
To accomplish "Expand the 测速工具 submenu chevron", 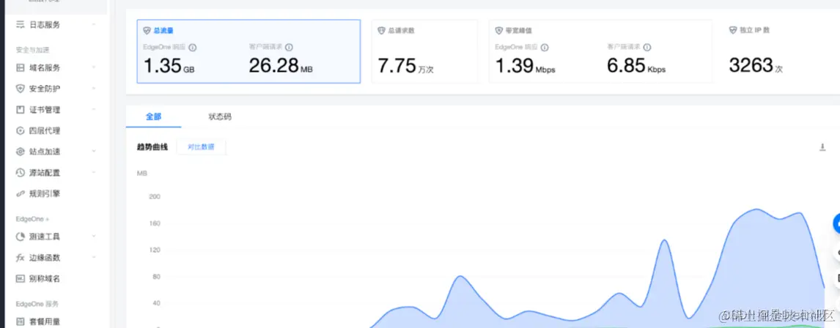I will 94,236.
